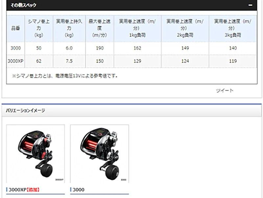
Task: Click the 1kg負荷 column header
Action: [x=137, y=29]
